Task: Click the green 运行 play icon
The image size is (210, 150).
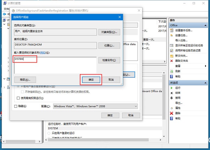Action: coord(171,88)
